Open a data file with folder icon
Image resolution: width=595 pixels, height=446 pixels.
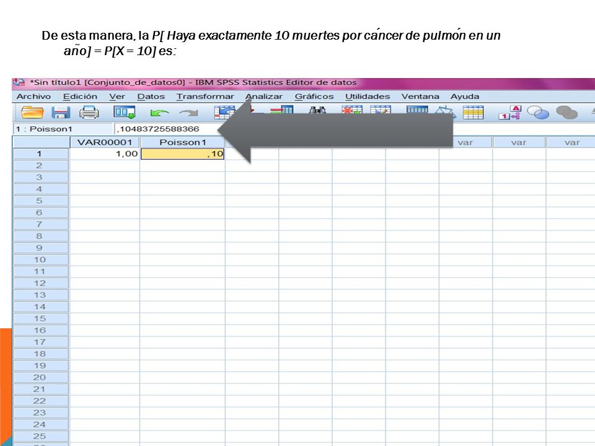pos(32,113)
